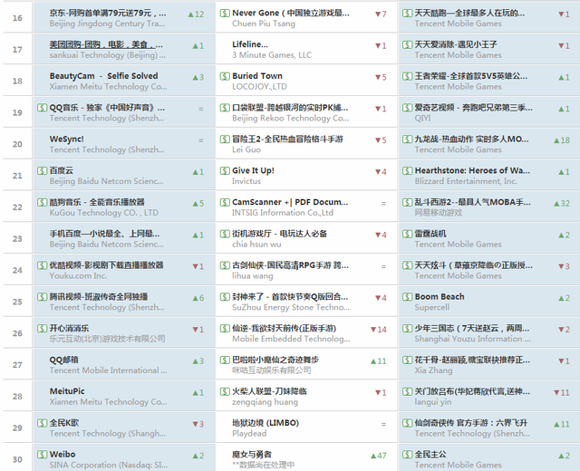This screenshot has width=580, height=471.
Task: Click the purchase badge beside 全民K歌
Action: (43, 423)
